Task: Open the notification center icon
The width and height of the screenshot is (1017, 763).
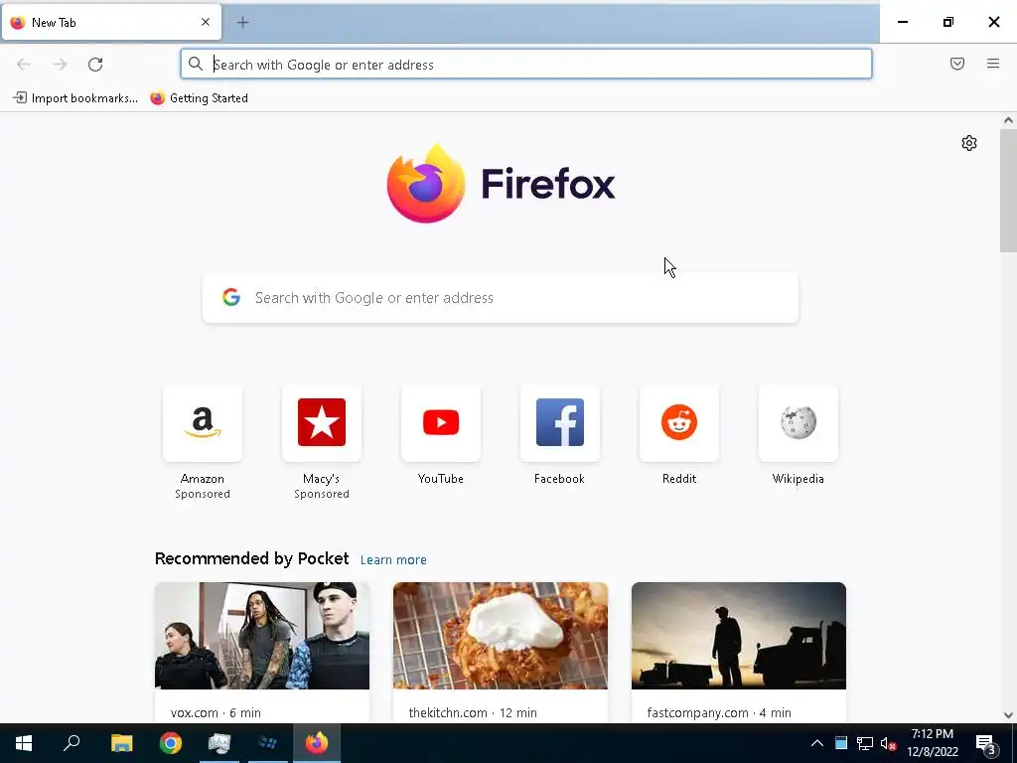Action: tap(986, 743)
